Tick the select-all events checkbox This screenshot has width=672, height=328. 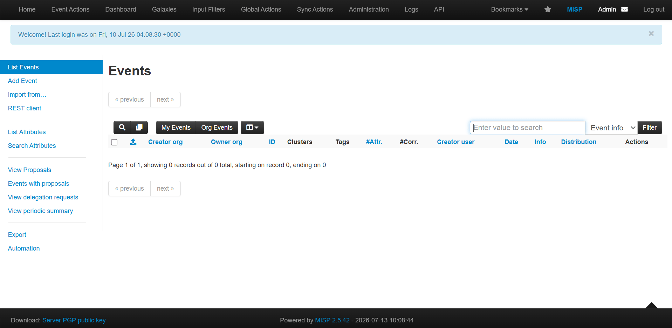pyautogui.click(x=114, y=142)
